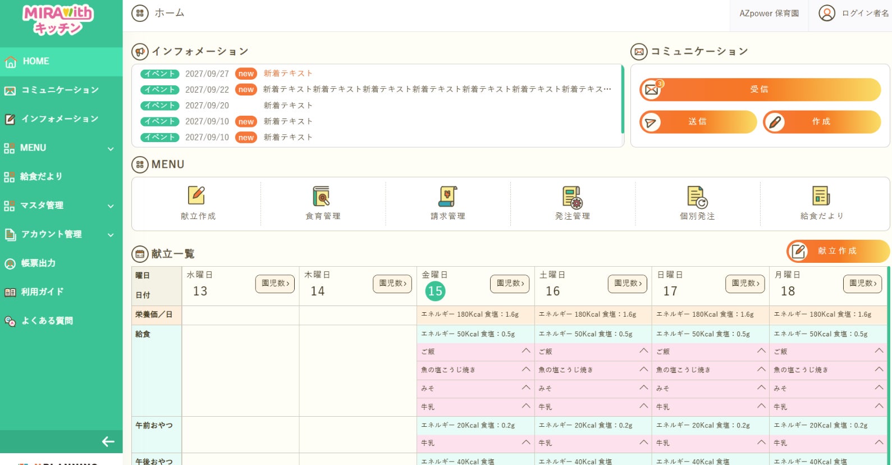Open the 発注管理 menu icon
This screenshot has height=465, width=892.
point(573,197)
